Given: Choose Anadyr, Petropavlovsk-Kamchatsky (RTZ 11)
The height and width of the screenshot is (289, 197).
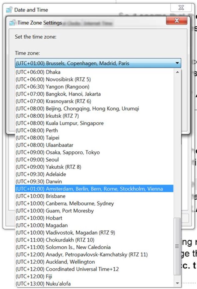Looking at the screenshot, I should pos(94,255).
